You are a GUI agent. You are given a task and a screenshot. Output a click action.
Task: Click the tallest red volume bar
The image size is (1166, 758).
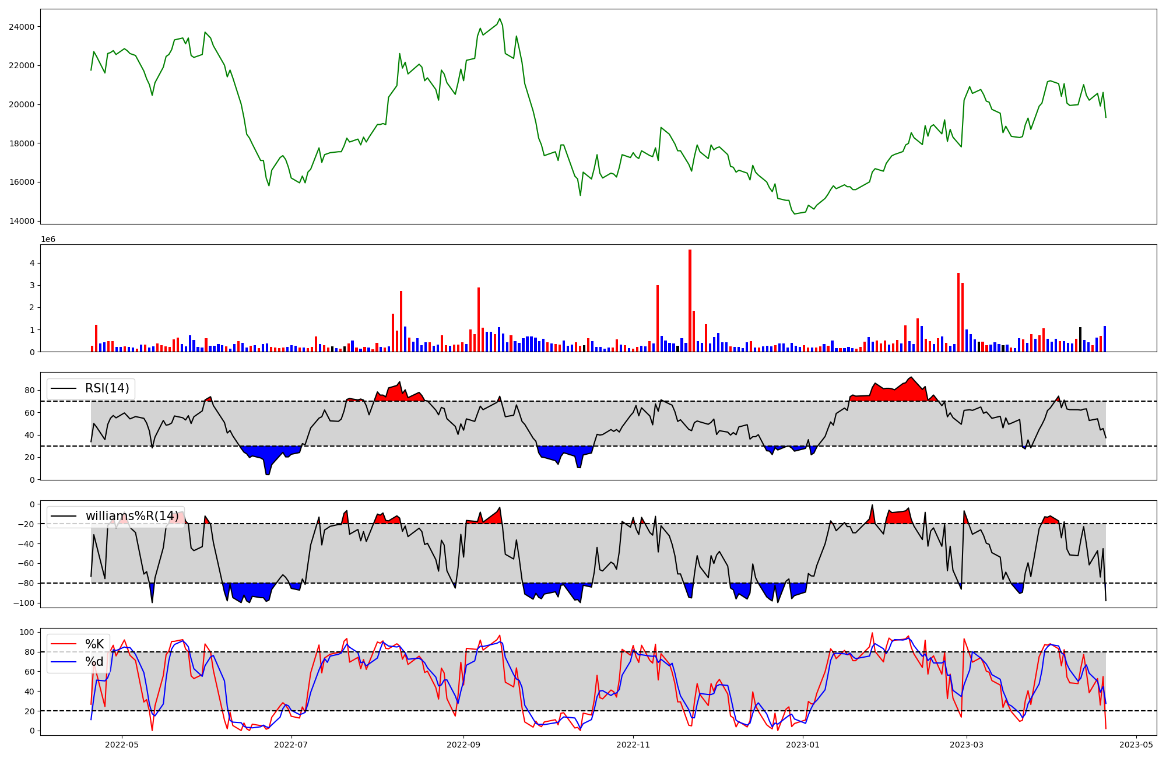690,300
